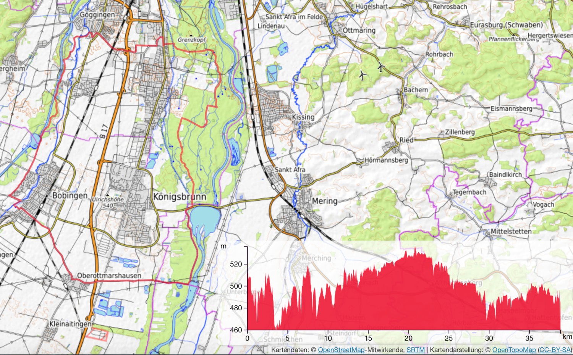Select the Königsbrunn town label
This screenshot has width=573, height=355.
(x=179, y=197)
